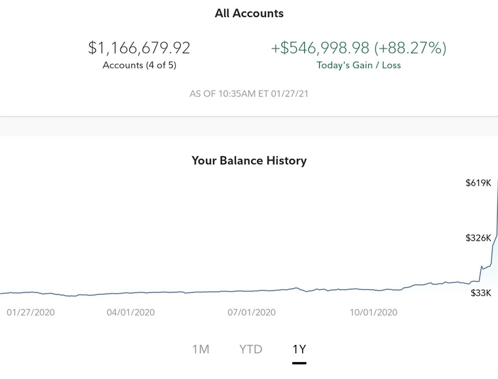Click the Your Balance History heading

(x=249, y=161)
